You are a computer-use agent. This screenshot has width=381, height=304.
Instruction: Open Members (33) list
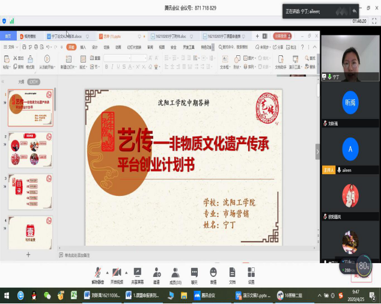[x=175, y=273]
